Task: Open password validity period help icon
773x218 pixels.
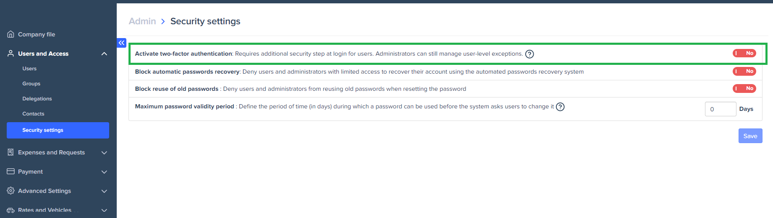Action: [x=560, y=107]
